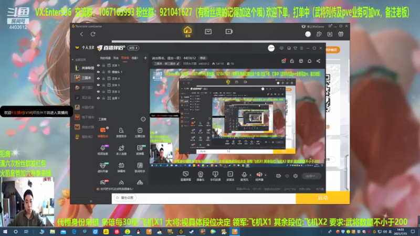Lock the 摄像头 1 source

coord(103,72)
